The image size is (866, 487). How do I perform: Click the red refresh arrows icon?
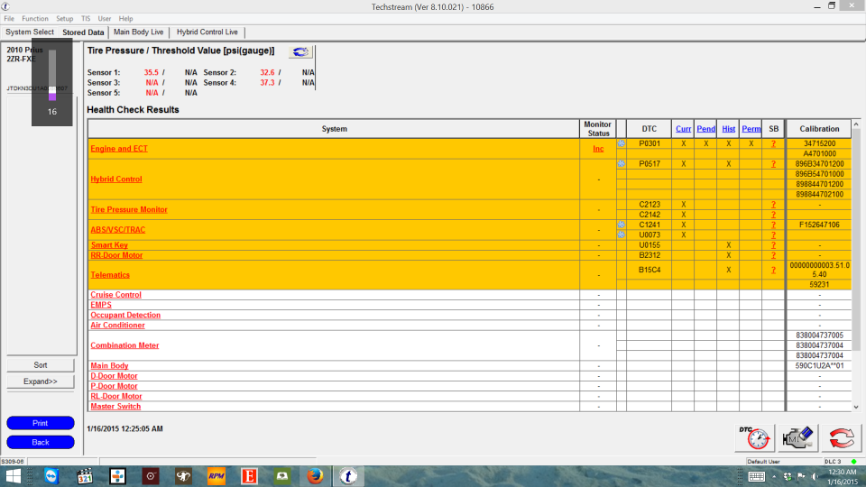click(841, 438)
